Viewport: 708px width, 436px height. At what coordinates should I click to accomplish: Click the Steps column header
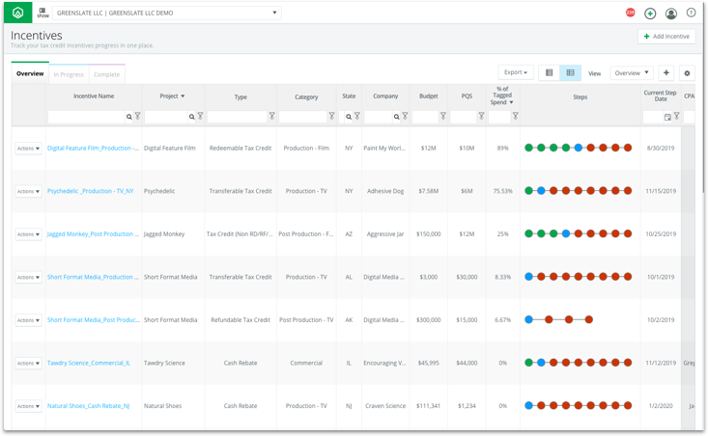(x=581, y=96)
